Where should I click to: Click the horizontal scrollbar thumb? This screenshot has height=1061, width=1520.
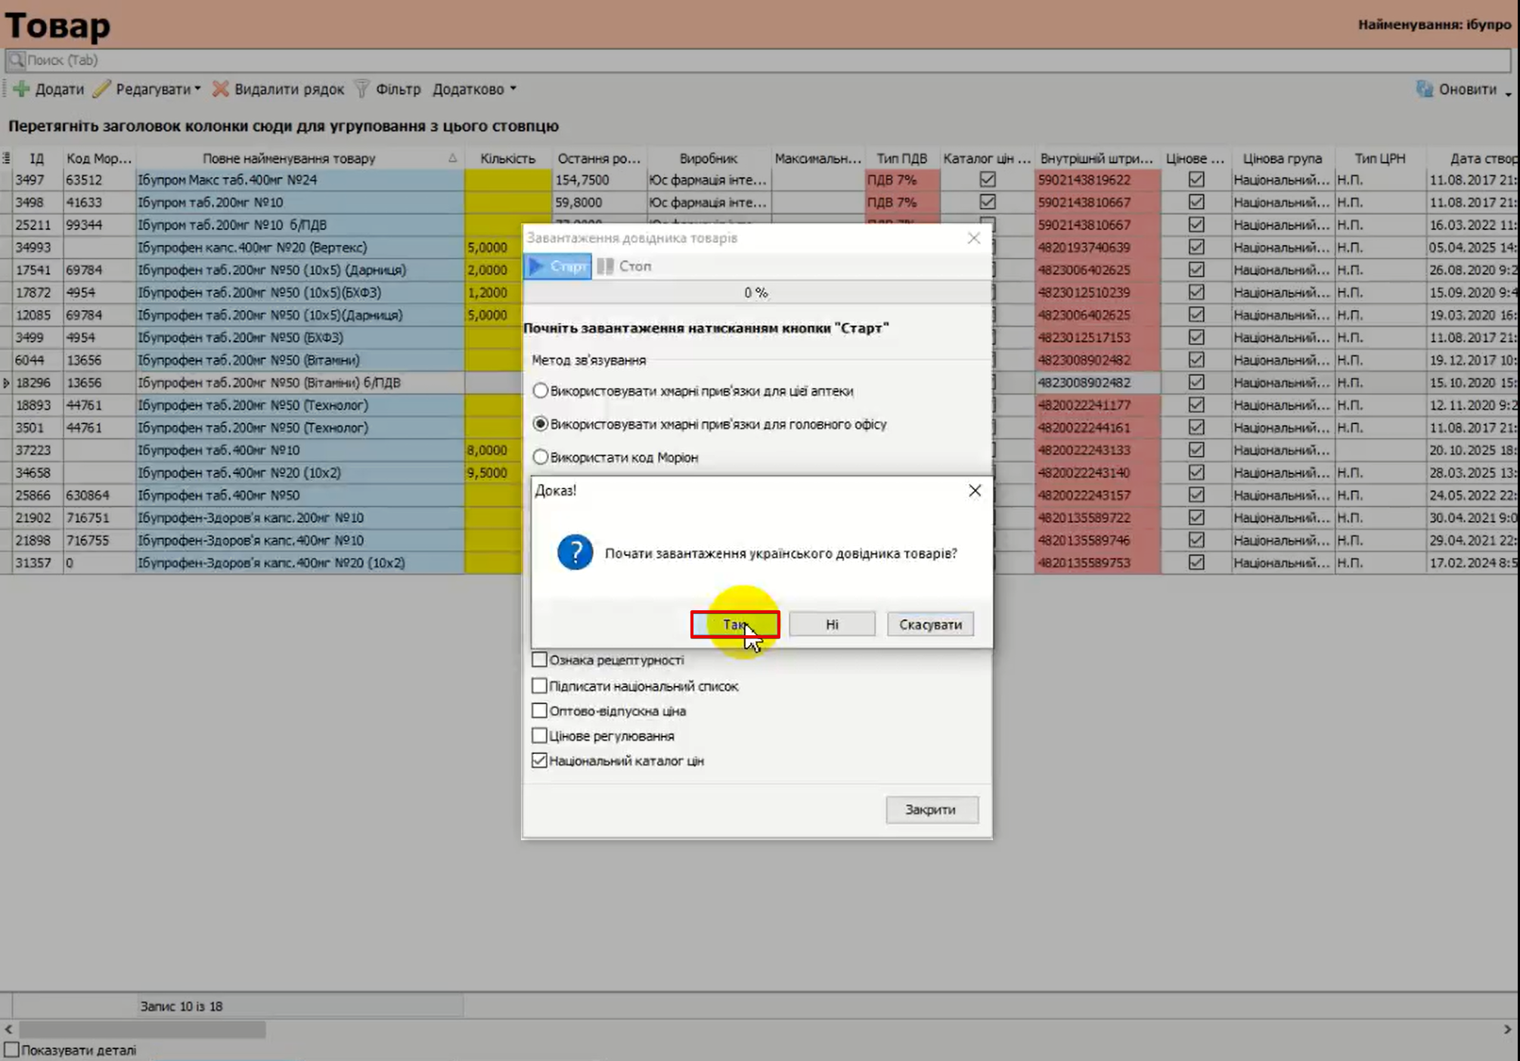click(x=142, y=1029)
